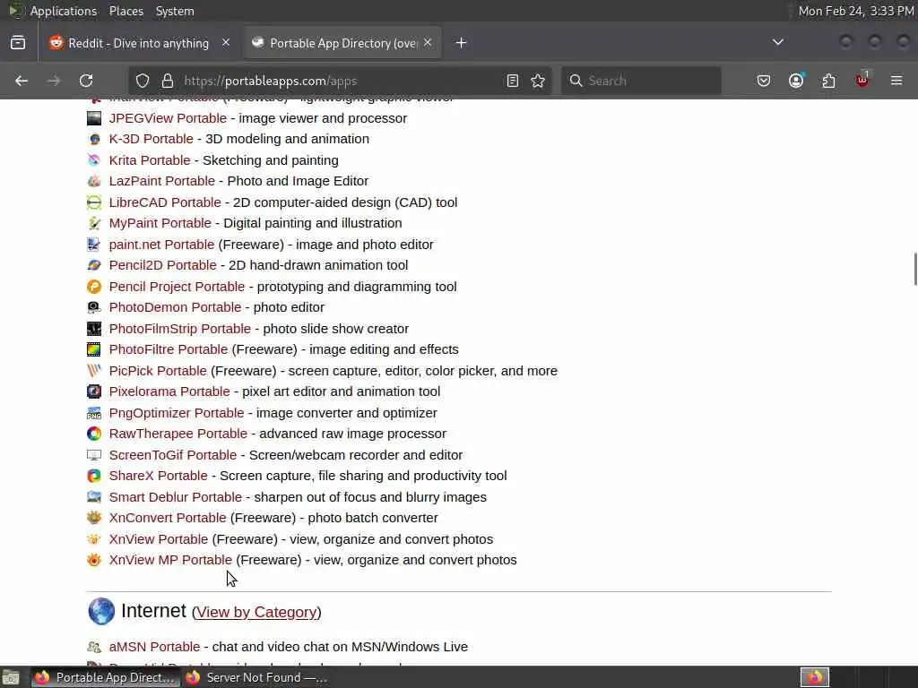Open the View by Category link
The height and width of the screenshot is (688, 918).
256,612
